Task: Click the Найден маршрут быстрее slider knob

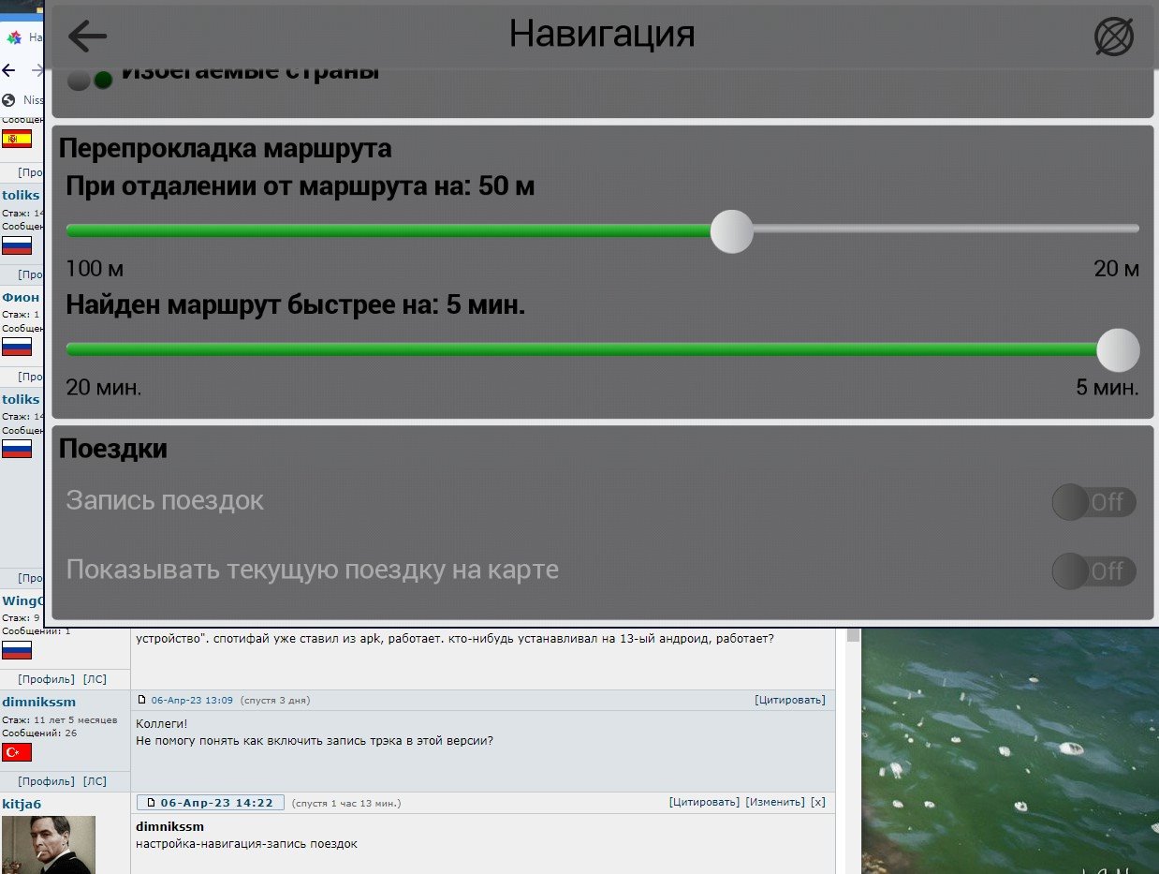Action: click(x=1117, y=350)
